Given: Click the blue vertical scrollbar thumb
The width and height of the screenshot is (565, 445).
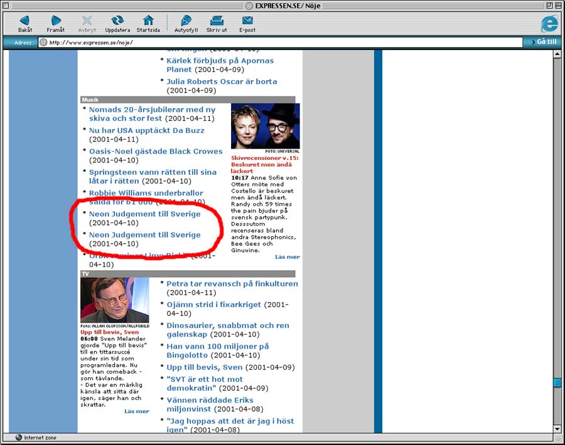Looking at the screenshot, I should [x=557, y=382].
